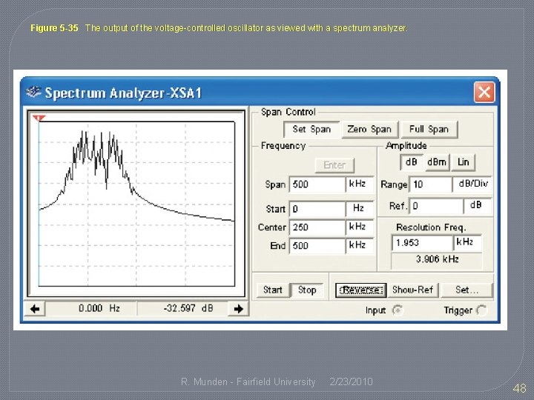Open the End kHz unit selector
Screen dimensions: 534x400
coord(360,246)
